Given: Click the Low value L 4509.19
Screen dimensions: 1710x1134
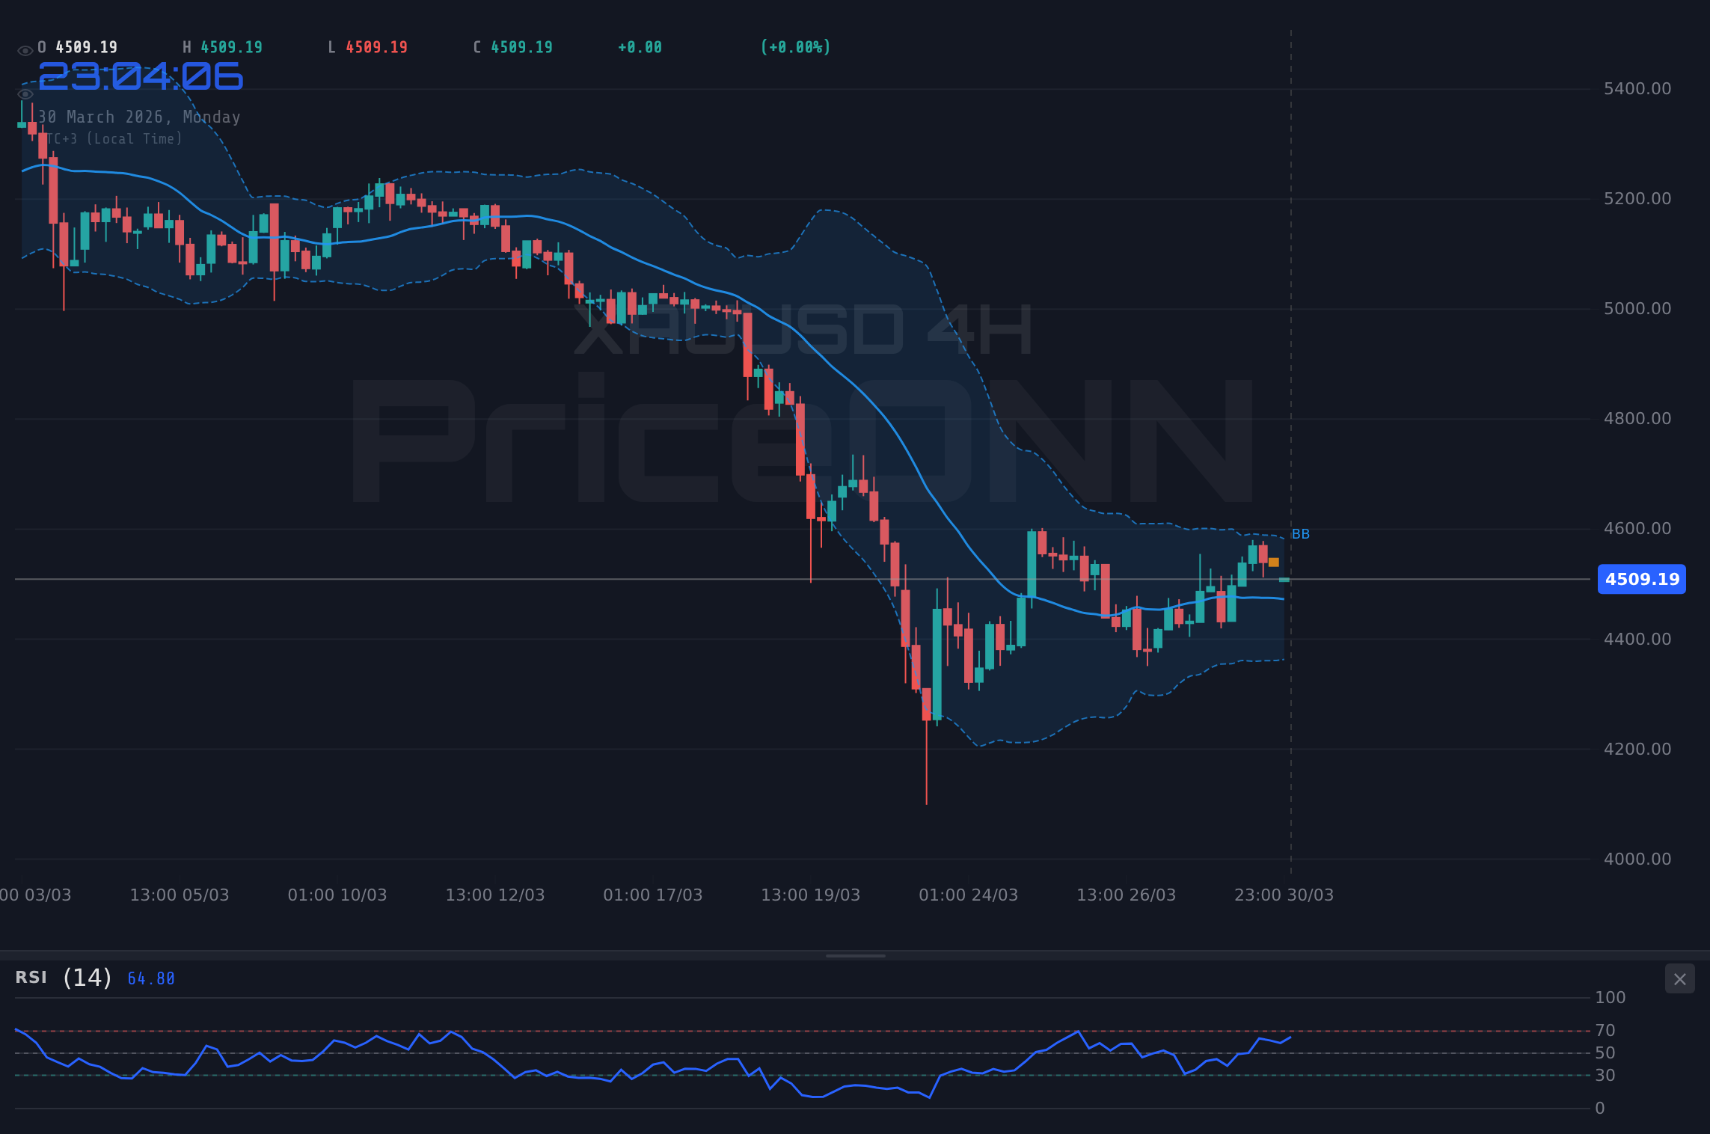Looking at the screenshot, I should (367, 46).
